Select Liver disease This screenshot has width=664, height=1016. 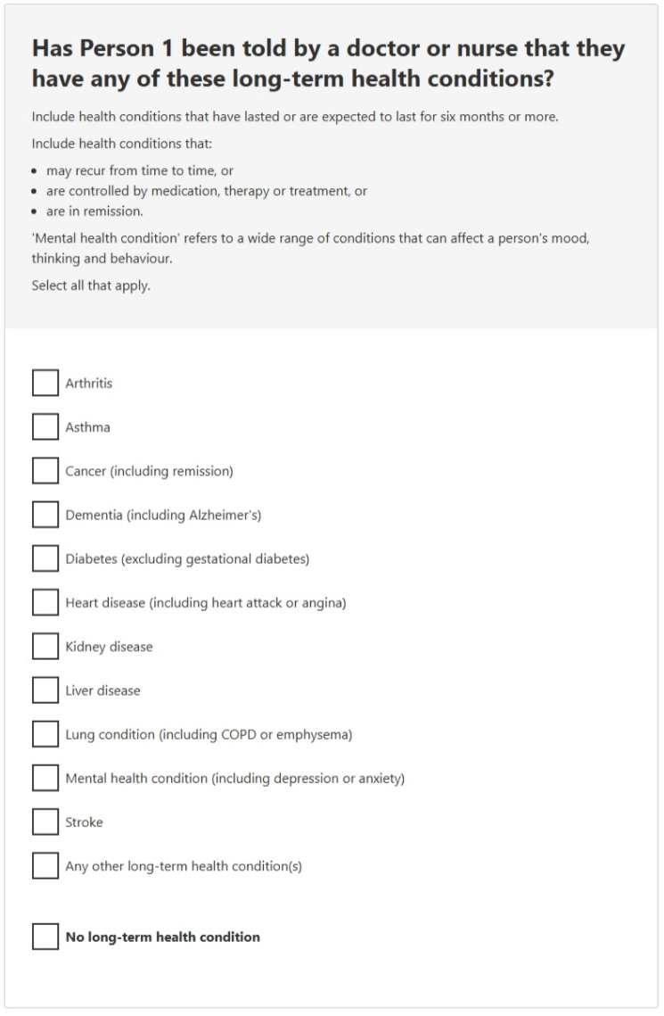point(44,690)
